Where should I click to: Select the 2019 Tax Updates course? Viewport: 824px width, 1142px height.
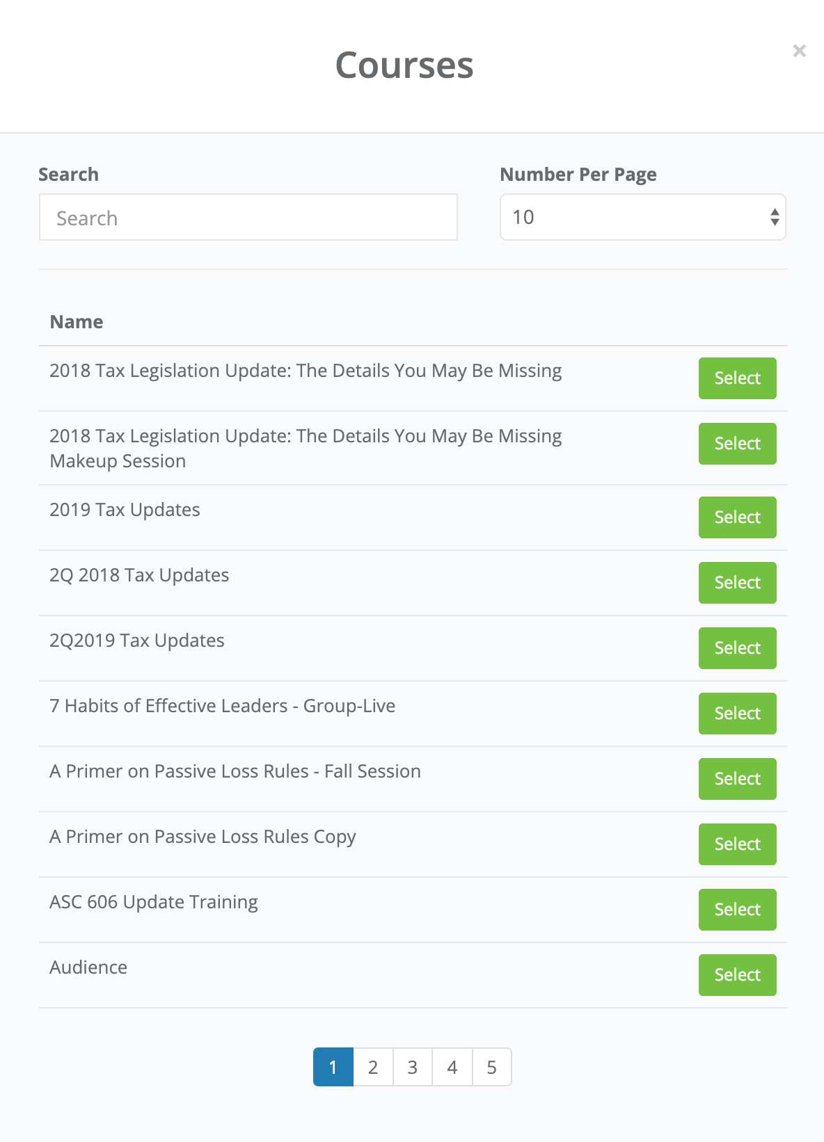pyautogui.click(x=738, y=517)
